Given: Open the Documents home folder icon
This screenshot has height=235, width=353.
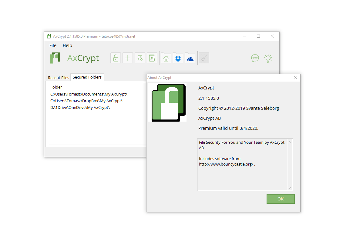Looking at the screenshot, I should pos(166,58).
